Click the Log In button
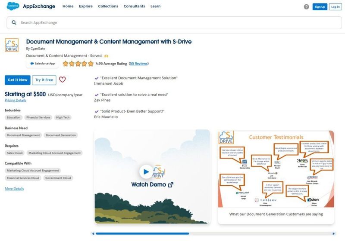345x242 pixels. [336, 7]
